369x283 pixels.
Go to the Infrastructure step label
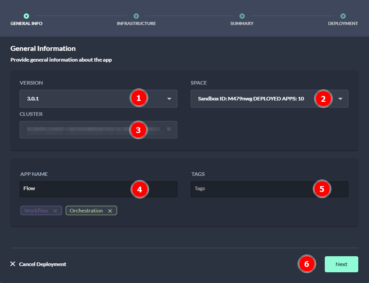coord(136,24)
